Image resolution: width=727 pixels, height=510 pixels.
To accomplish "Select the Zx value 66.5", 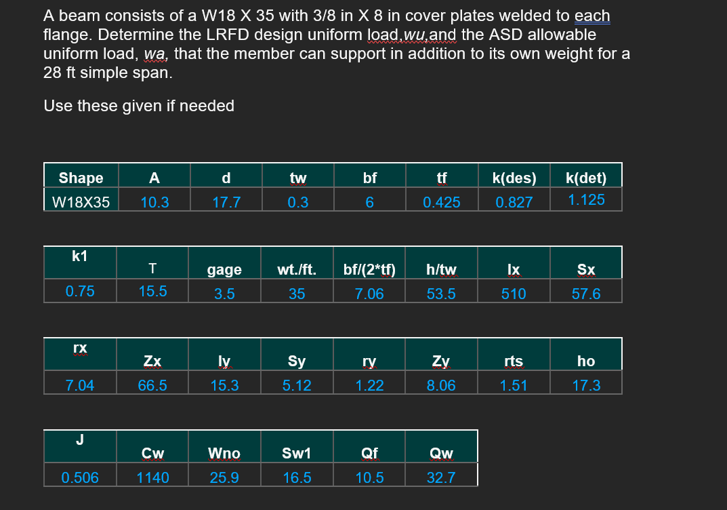I will click(x=153, y=383).
